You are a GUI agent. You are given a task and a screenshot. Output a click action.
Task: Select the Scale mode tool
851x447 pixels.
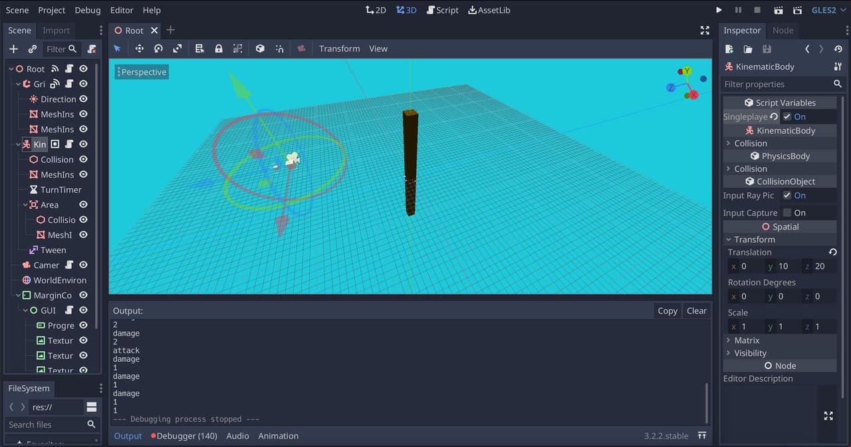178,49
